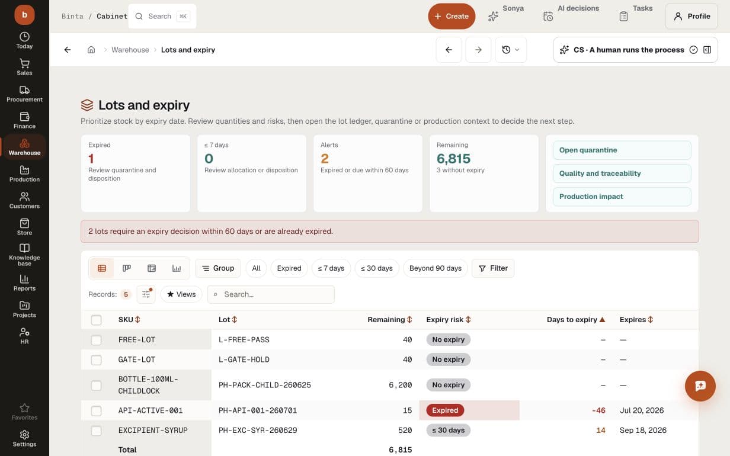Select the Expired filter chip

pyautogui.click(x=289, y=268)
